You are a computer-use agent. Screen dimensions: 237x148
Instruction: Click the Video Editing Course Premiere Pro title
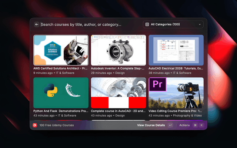176,111
